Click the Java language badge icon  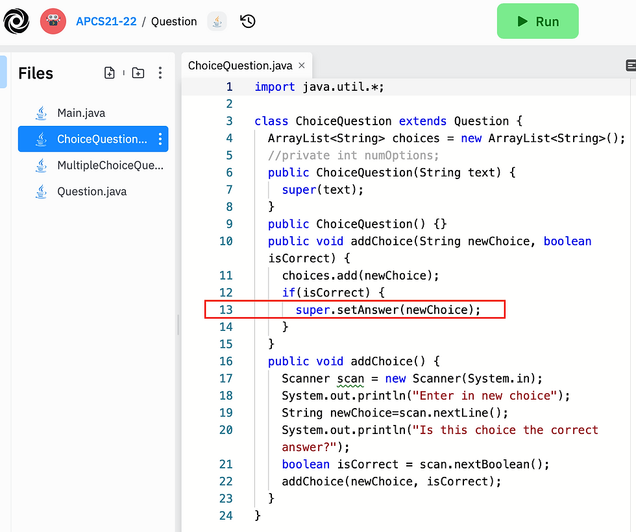[217, 21]
